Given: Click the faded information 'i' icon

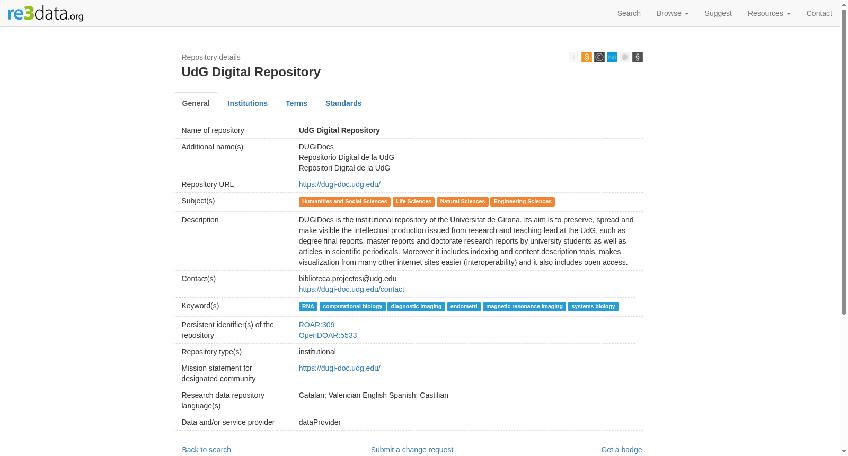Looking at the screenshot, I should (x=573, y=57).
